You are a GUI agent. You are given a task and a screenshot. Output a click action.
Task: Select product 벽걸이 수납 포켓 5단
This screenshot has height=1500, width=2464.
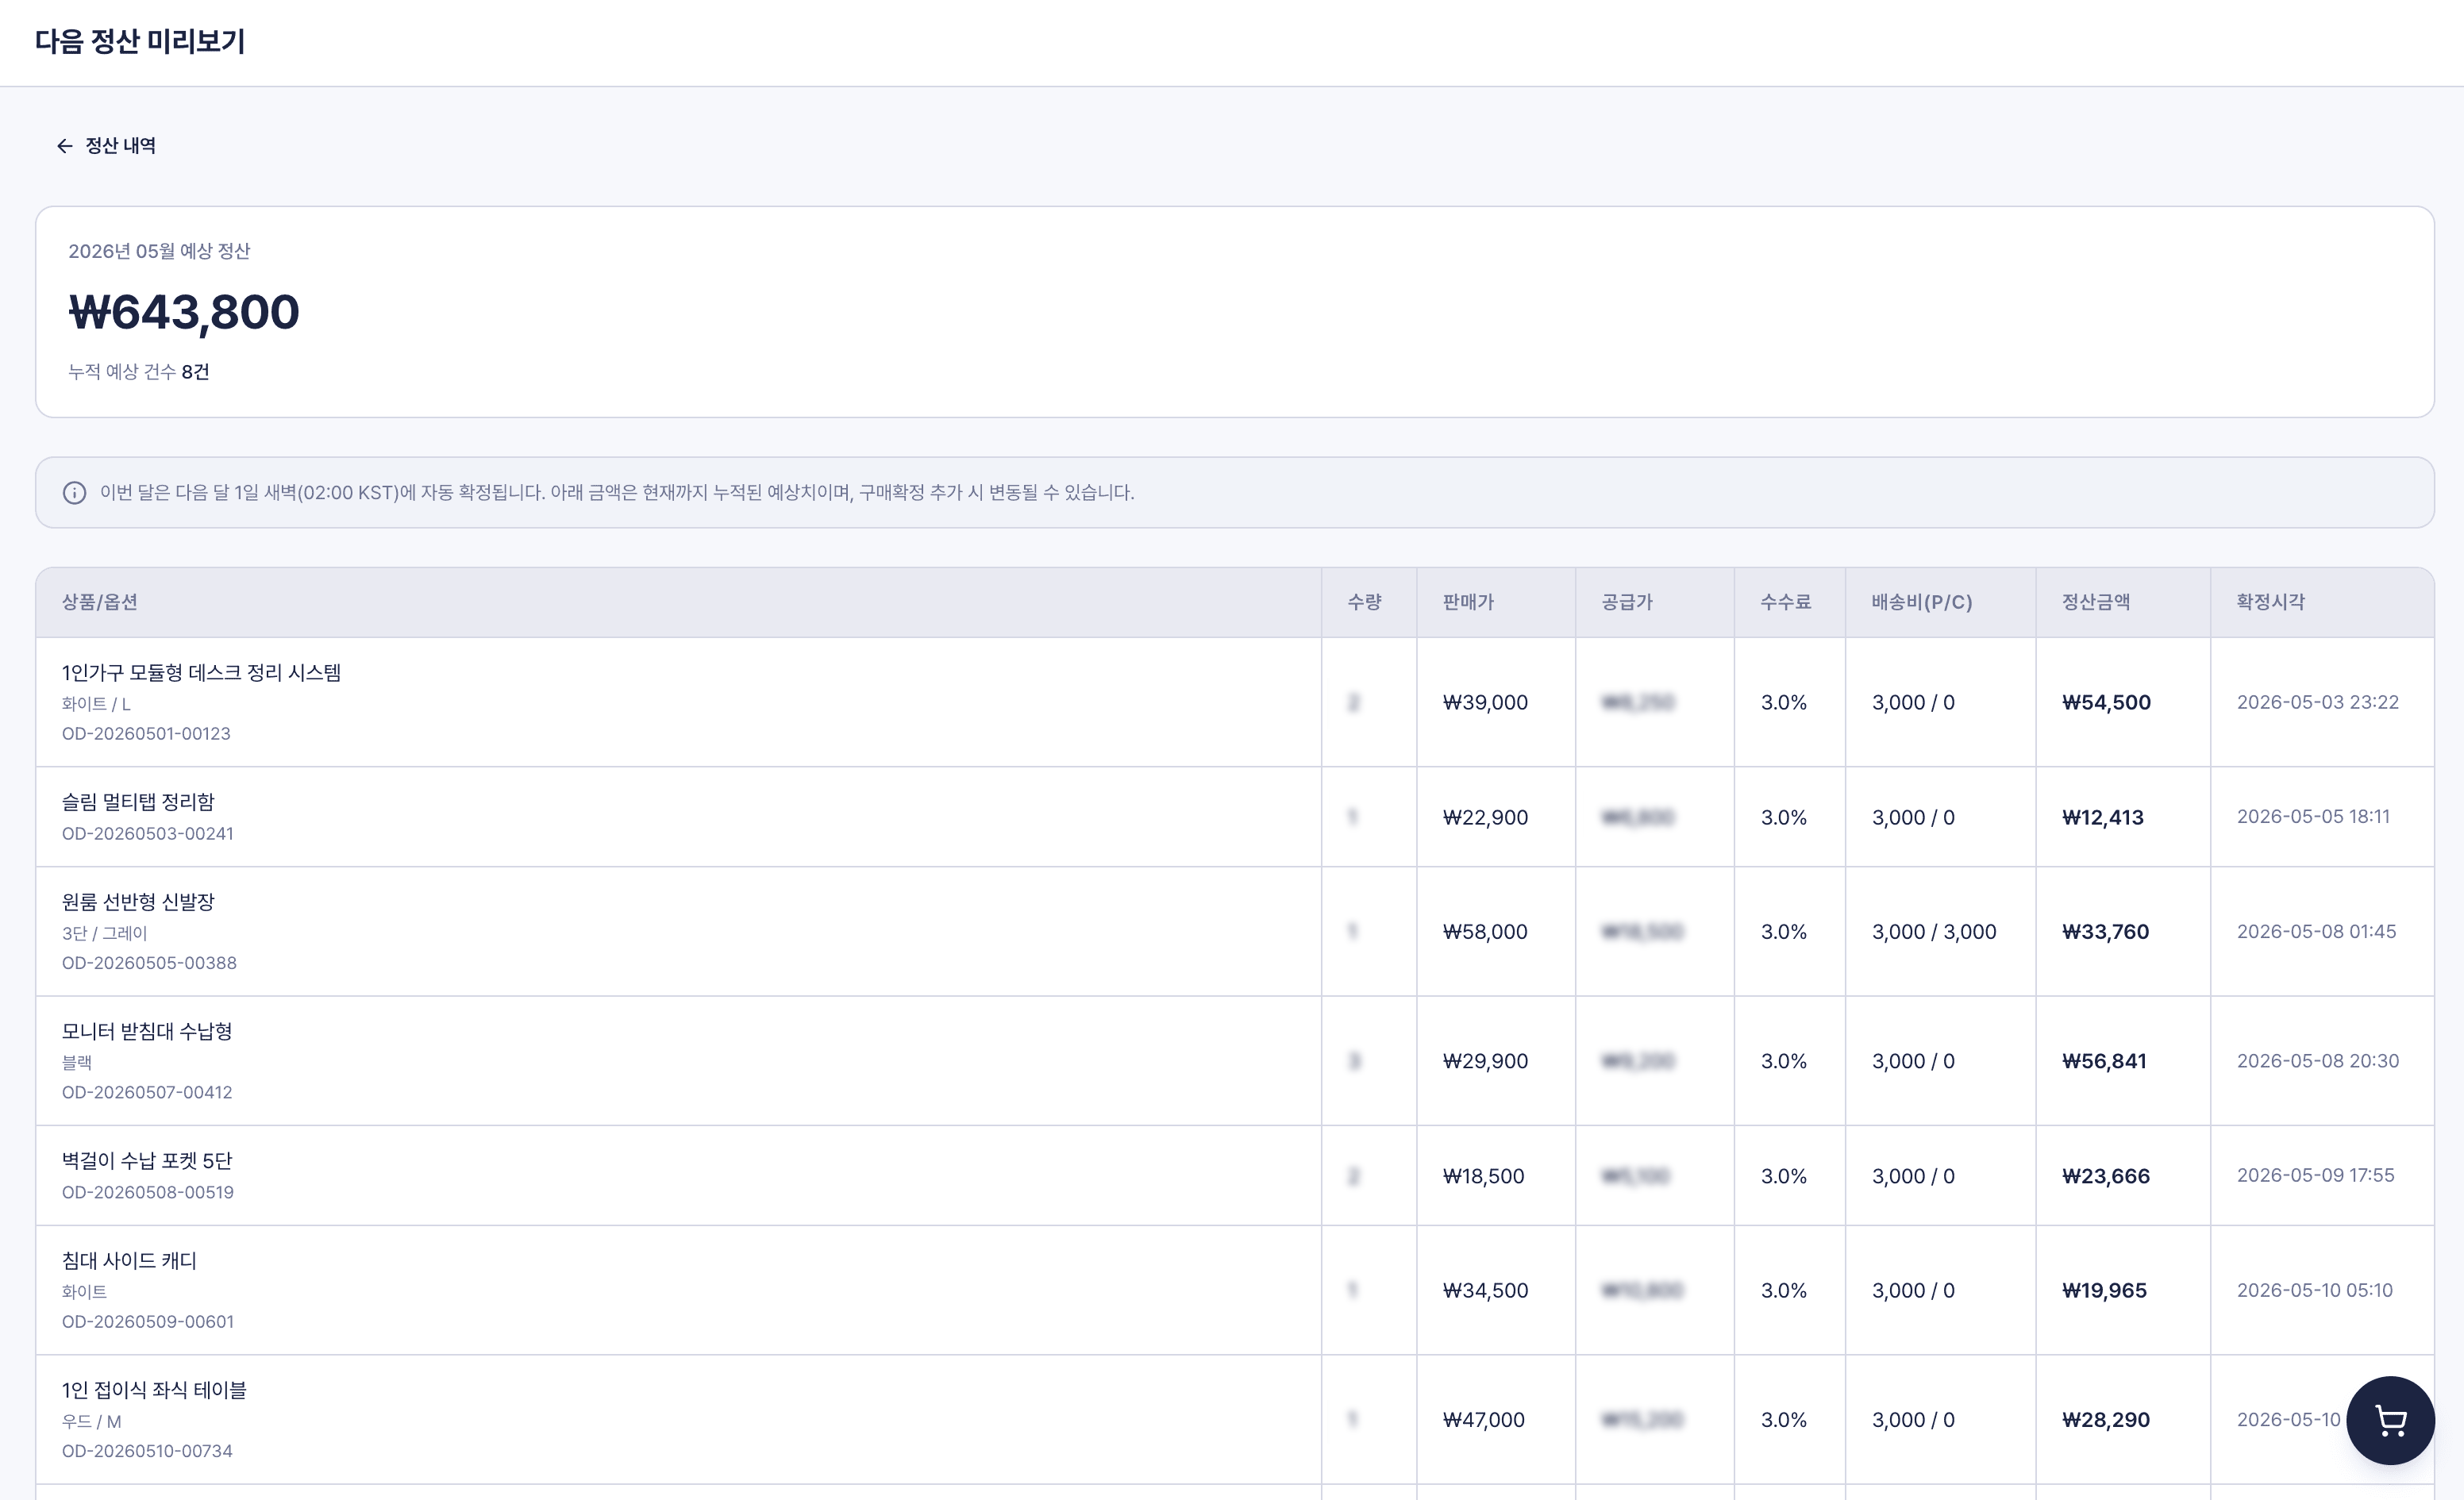[x=147, y=1161]
